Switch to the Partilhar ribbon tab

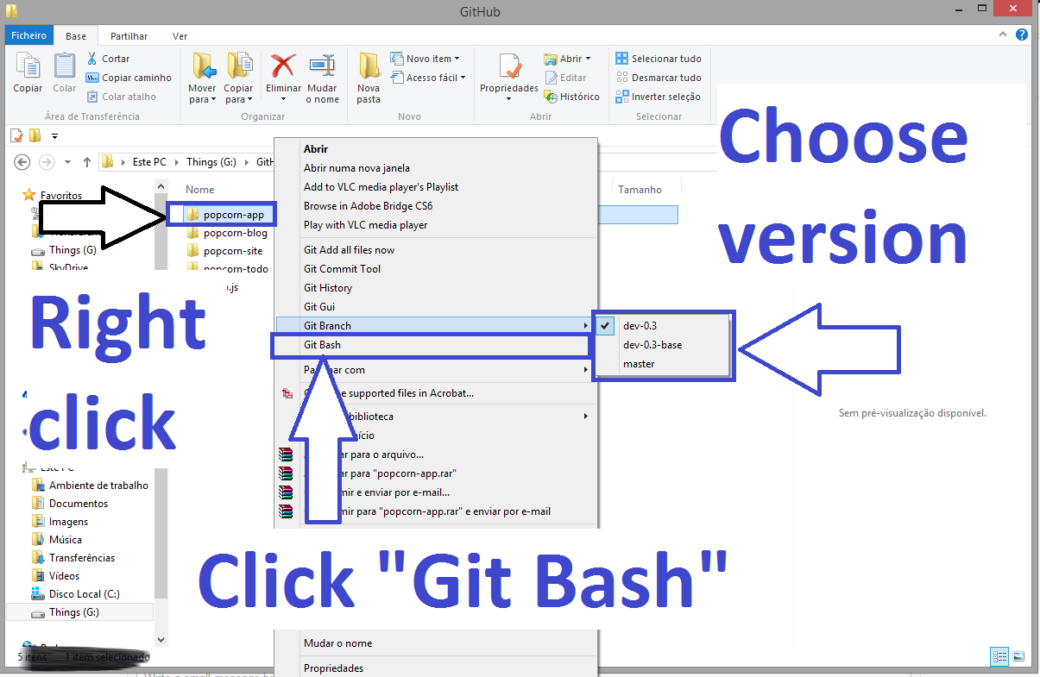129,36
